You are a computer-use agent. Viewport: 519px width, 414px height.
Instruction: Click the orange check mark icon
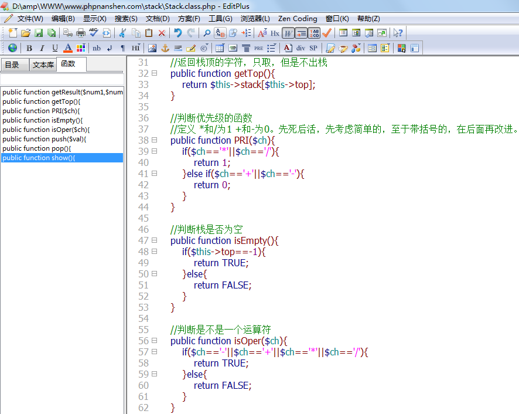click(327, 33)
